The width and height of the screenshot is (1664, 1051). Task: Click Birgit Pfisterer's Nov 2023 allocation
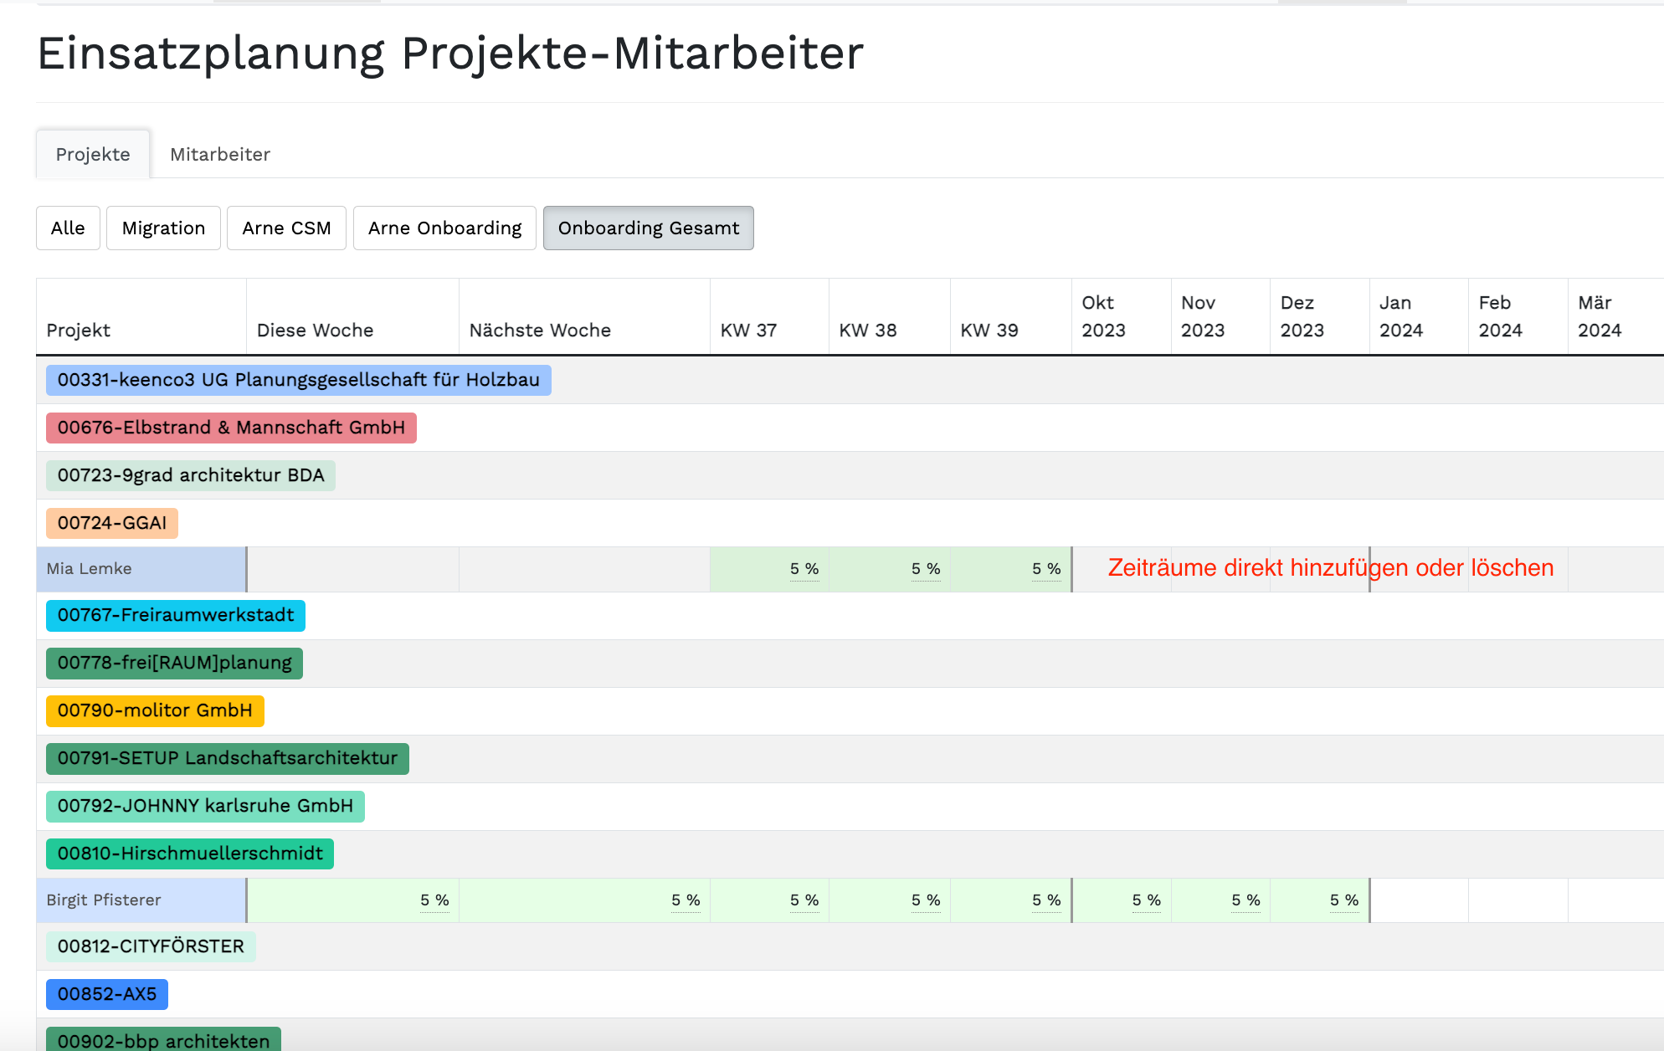coord(1220,900)
